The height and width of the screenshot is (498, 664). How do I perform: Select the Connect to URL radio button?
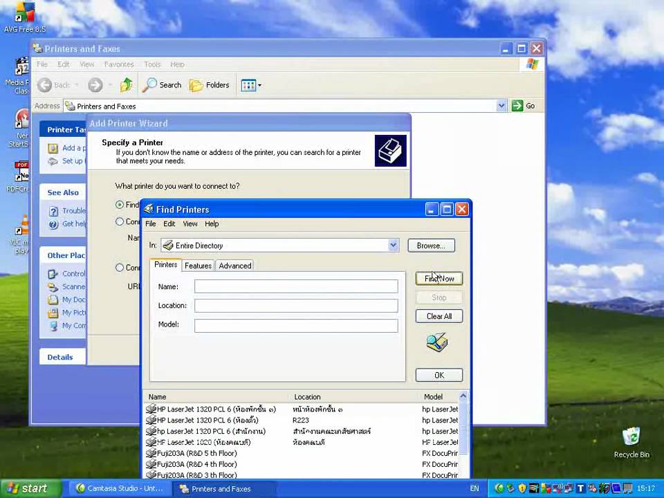click(x=120, y=268)
